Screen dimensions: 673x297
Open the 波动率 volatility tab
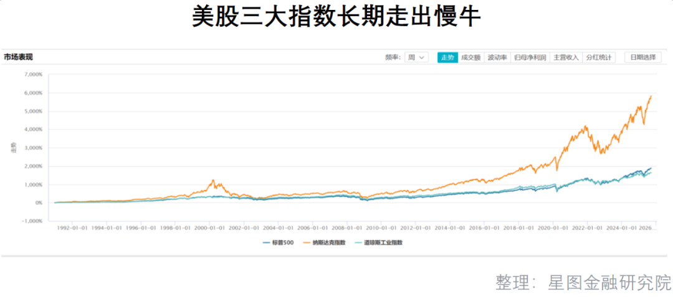click(497, 57)
